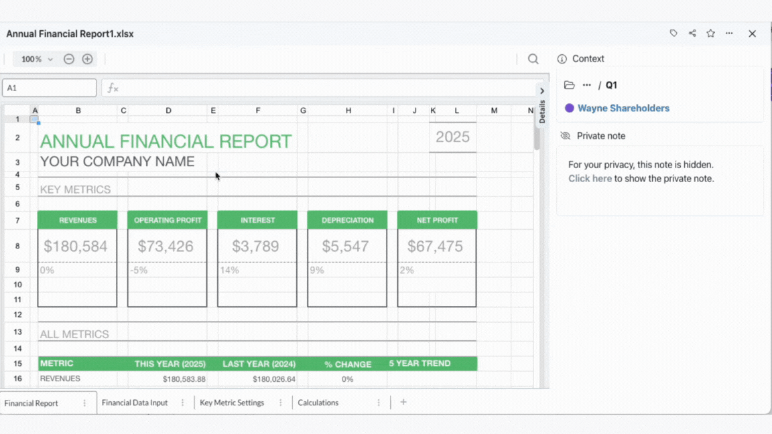Image resolution: width=772 pixels, height=434 pixels.
Task: Click the purple dot beside Wayne Shareholders
Action: click(569, 108)
